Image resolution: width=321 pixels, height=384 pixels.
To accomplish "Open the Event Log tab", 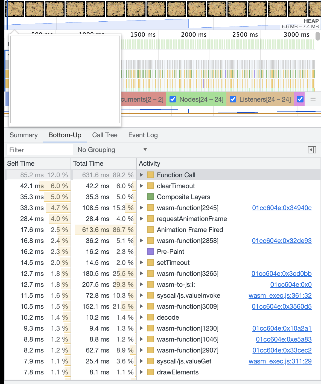I will click(143, 135).
